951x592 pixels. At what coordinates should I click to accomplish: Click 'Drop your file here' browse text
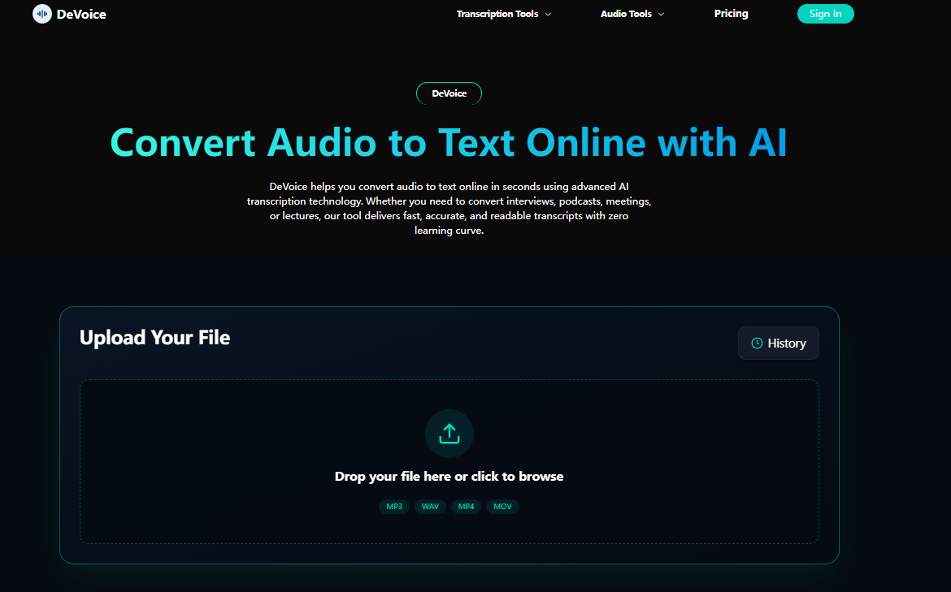449,477
